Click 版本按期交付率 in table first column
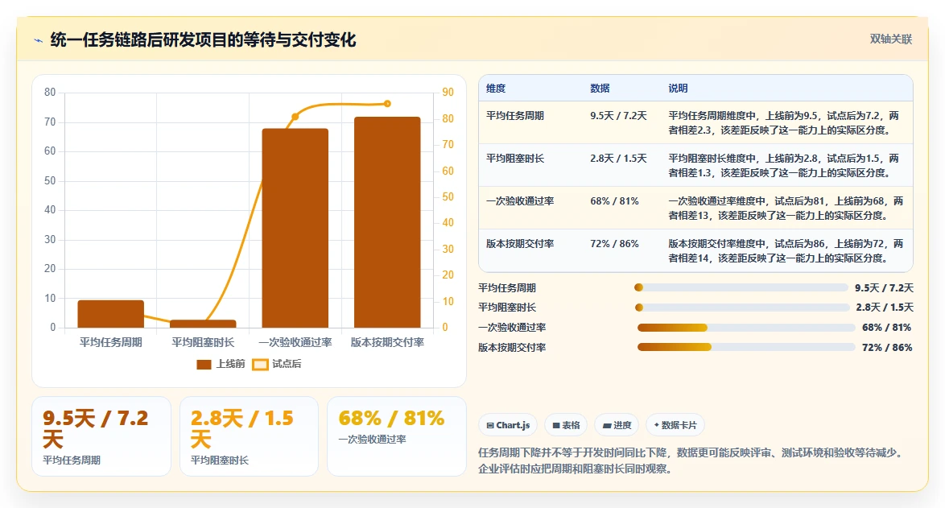 pyautogui.click(x=520, y=244)
